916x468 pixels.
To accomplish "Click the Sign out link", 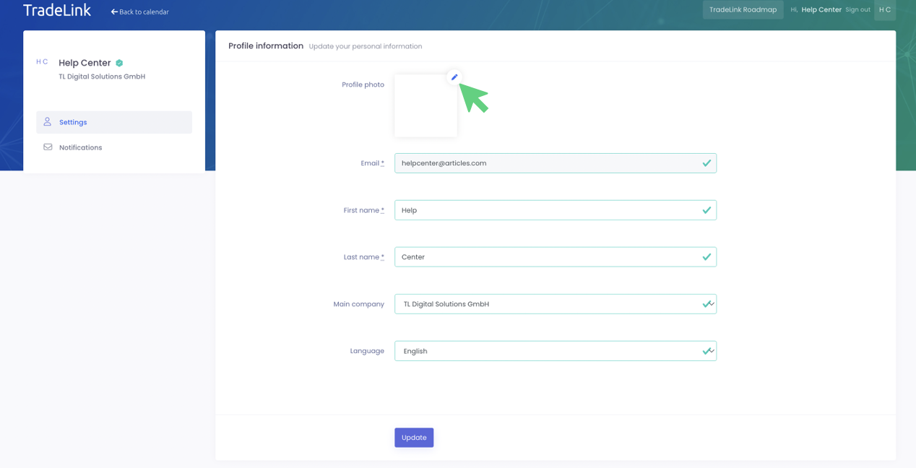I will click(857, 10).
